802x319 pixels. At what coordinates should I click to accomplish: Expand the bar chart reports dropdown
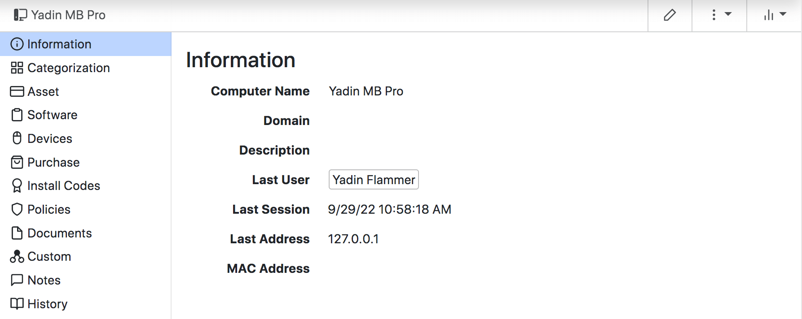tap(774, 15)
